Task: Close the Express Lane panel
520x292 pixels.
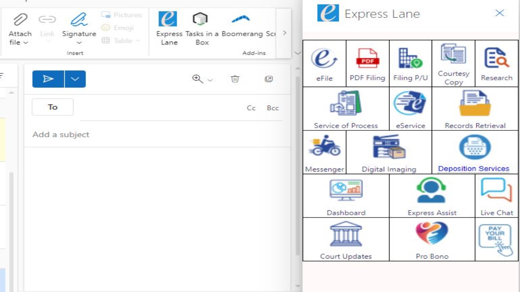Action: [x=499, y=13]
